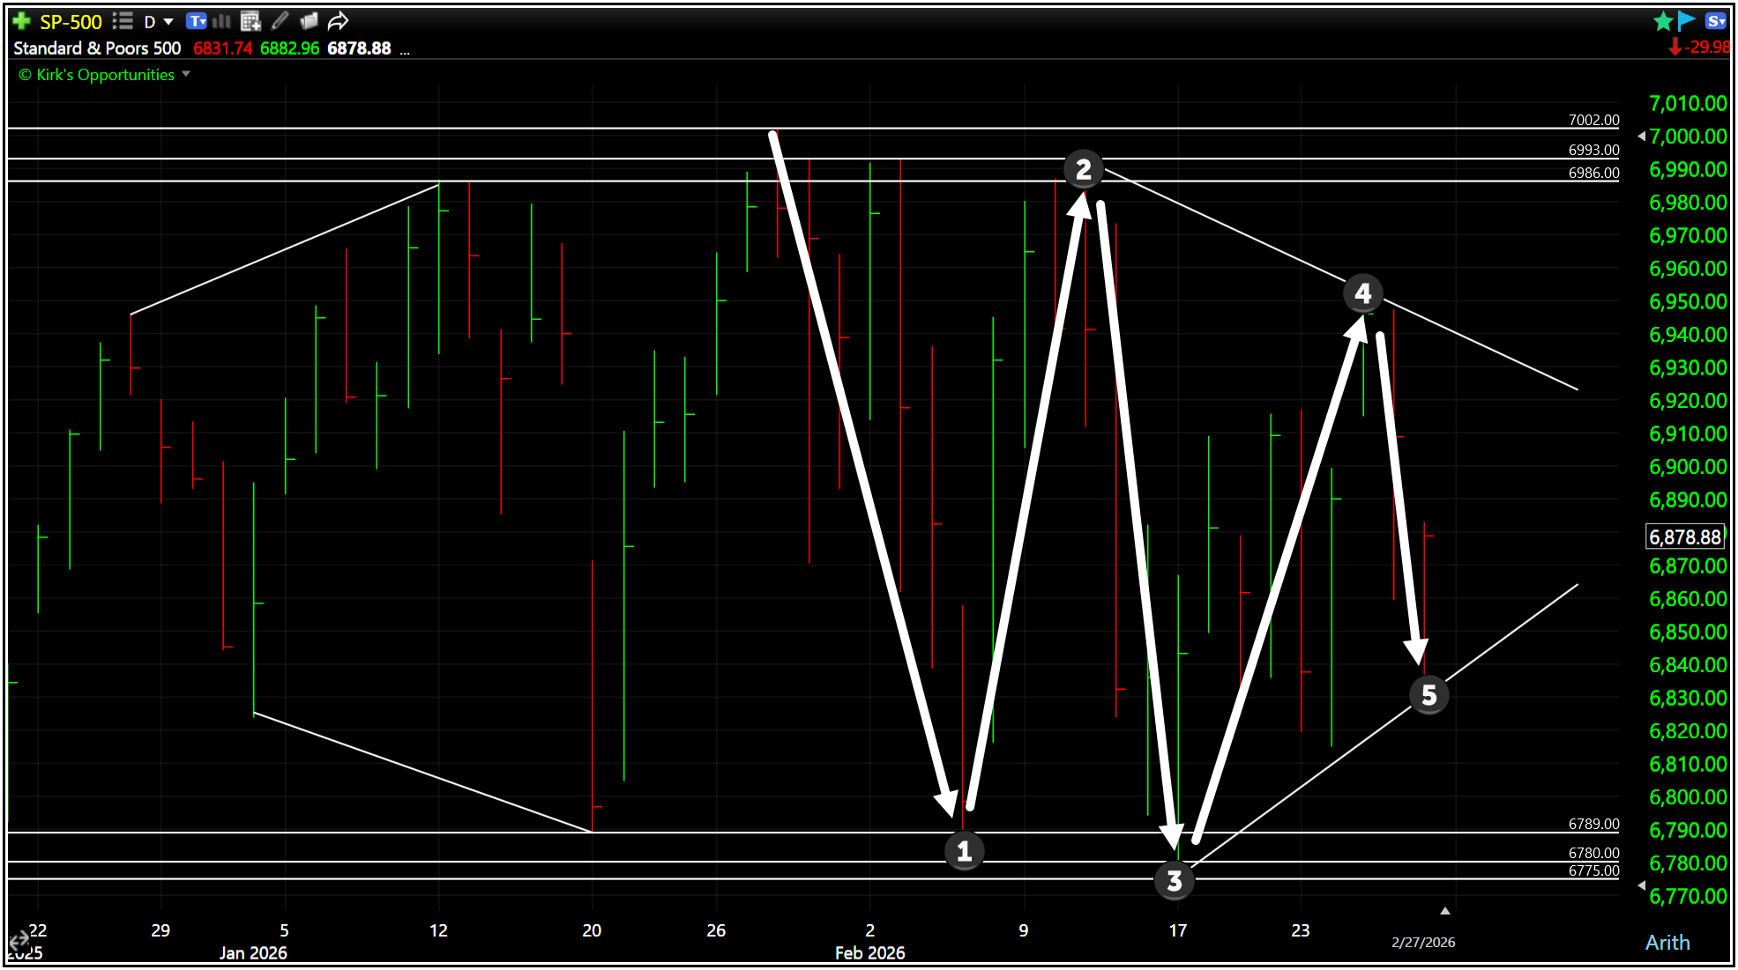Toggle the green star favorite
Viewport: 1738px width, 970px height.
tap(1663, 21)
